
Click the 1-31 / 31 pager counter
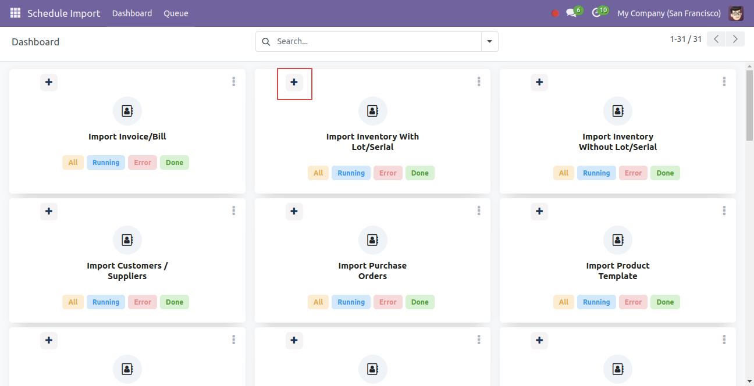pos(686,39)
